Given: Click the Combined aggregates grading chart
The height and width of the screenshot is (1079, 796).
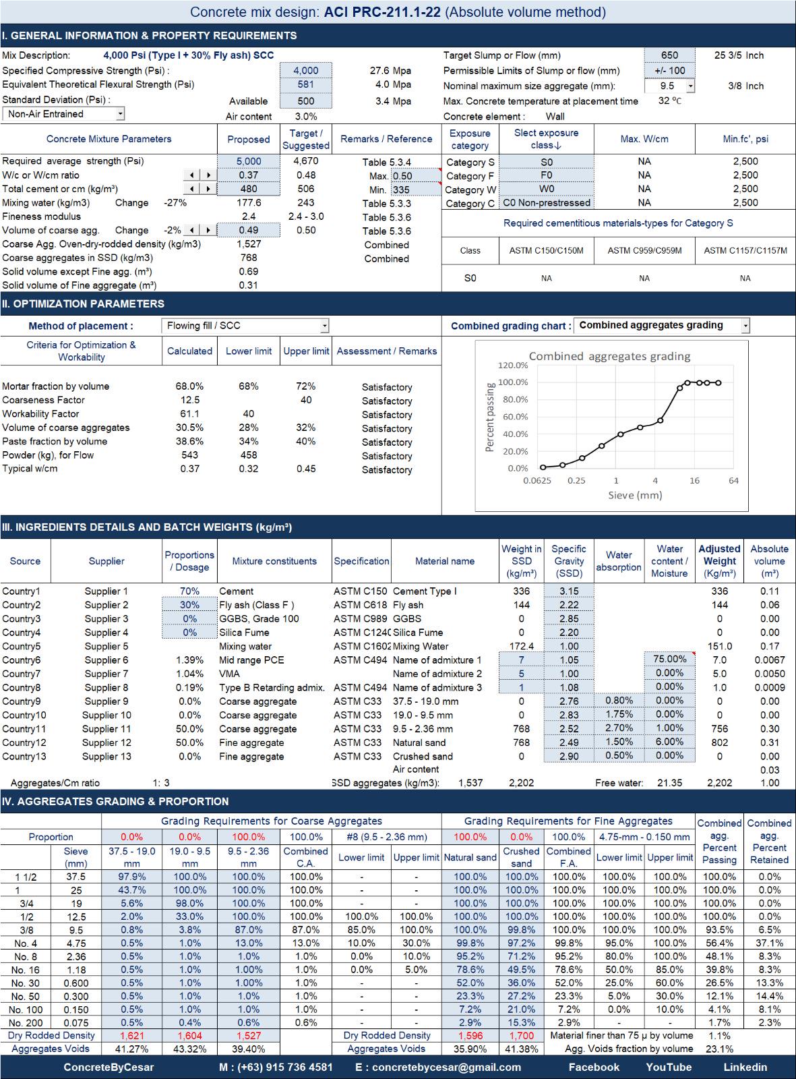Looking at the screenshot, I should pos(611,427).
